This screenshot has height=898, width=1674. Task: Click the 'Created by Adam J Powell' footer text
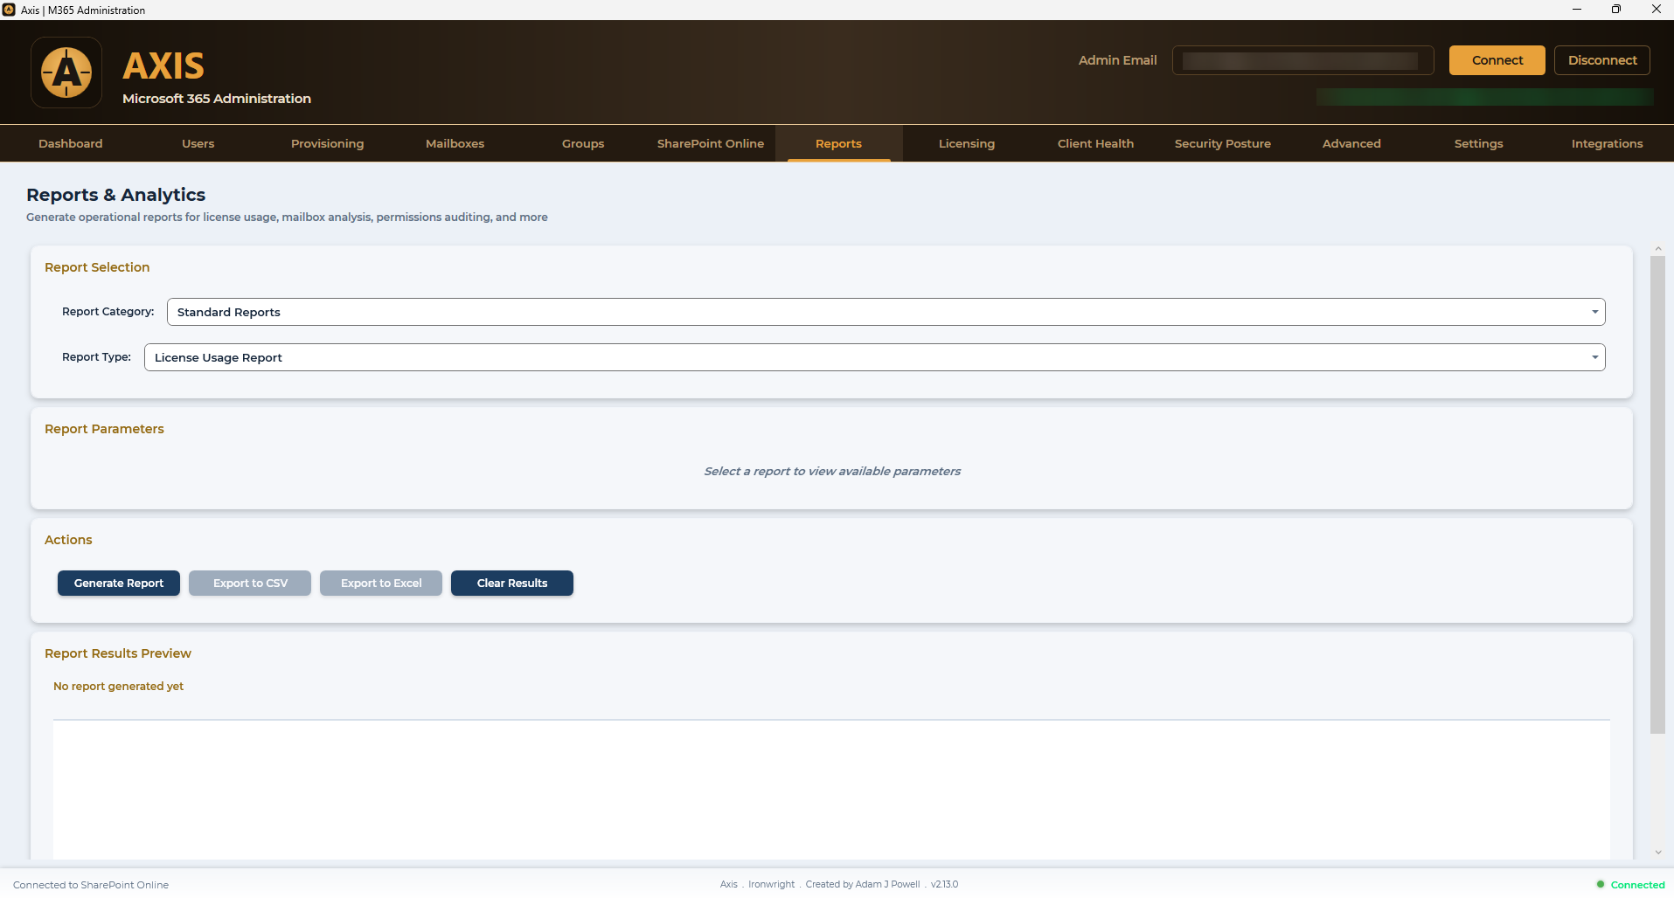[x=863, y=884]
